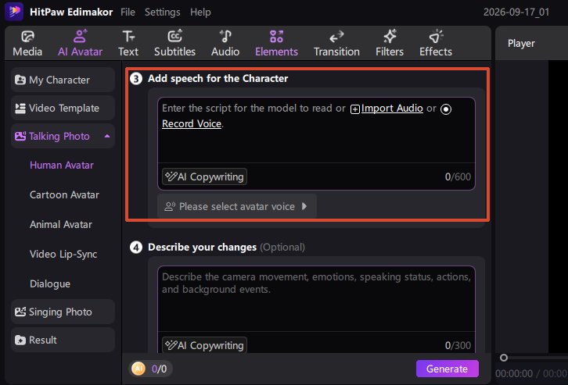Click the 00:00:00 player timecode
The width and height of the screenshot is (568, 385).
pyautogui.click(x=514, y=373)
